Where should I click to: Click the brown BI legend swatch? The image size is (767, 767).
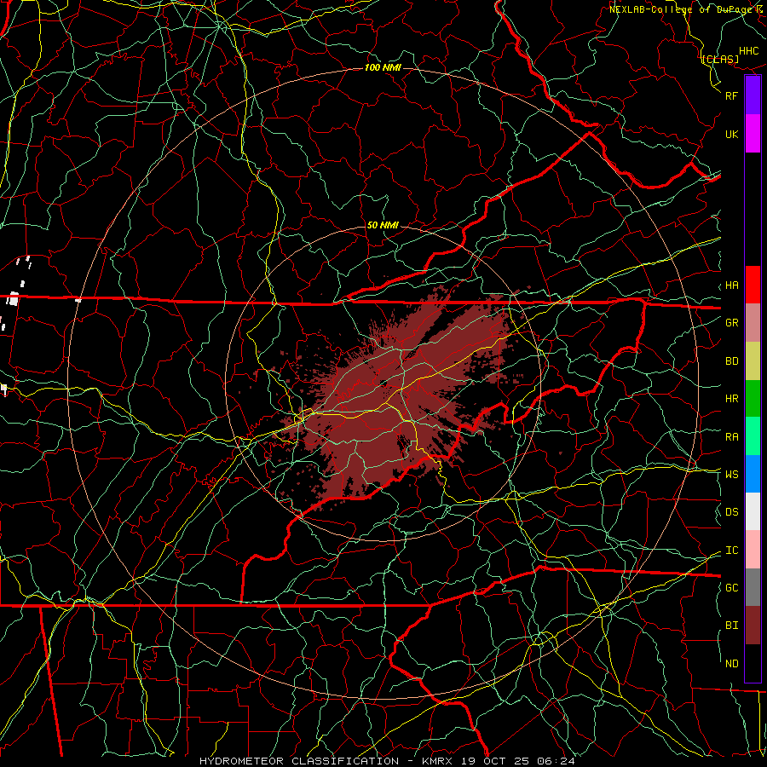[x=753, y=626]
